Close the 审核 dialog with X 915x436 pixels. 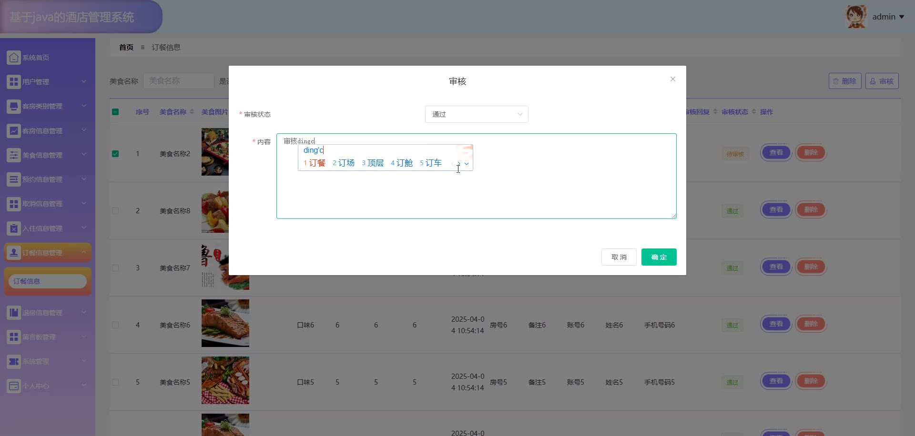click(x=673, y=79)
